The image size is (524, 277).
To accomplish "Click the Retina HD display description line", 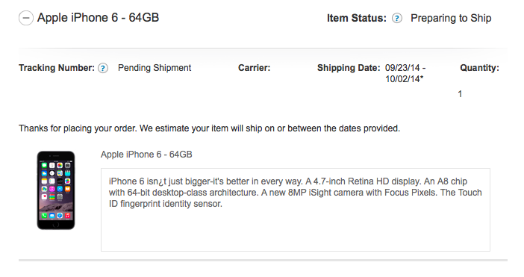I will (x=287, y=181).
